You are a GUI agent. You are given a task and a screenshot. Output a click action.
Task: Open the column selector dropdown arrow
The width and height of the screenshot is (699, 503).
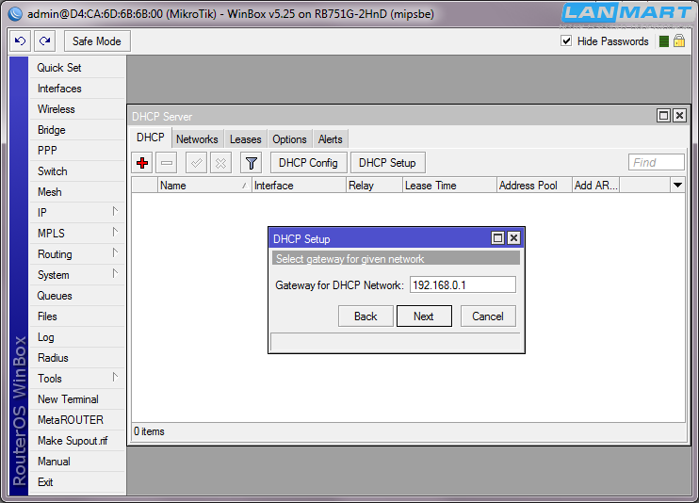pos(677,185)
